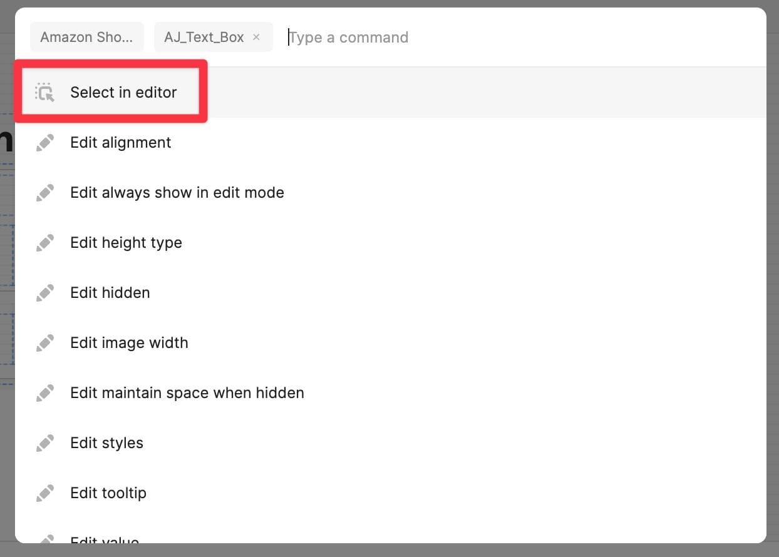
Task: Click pencil icon beside Edit image width
Action: [x=45, y=343]
